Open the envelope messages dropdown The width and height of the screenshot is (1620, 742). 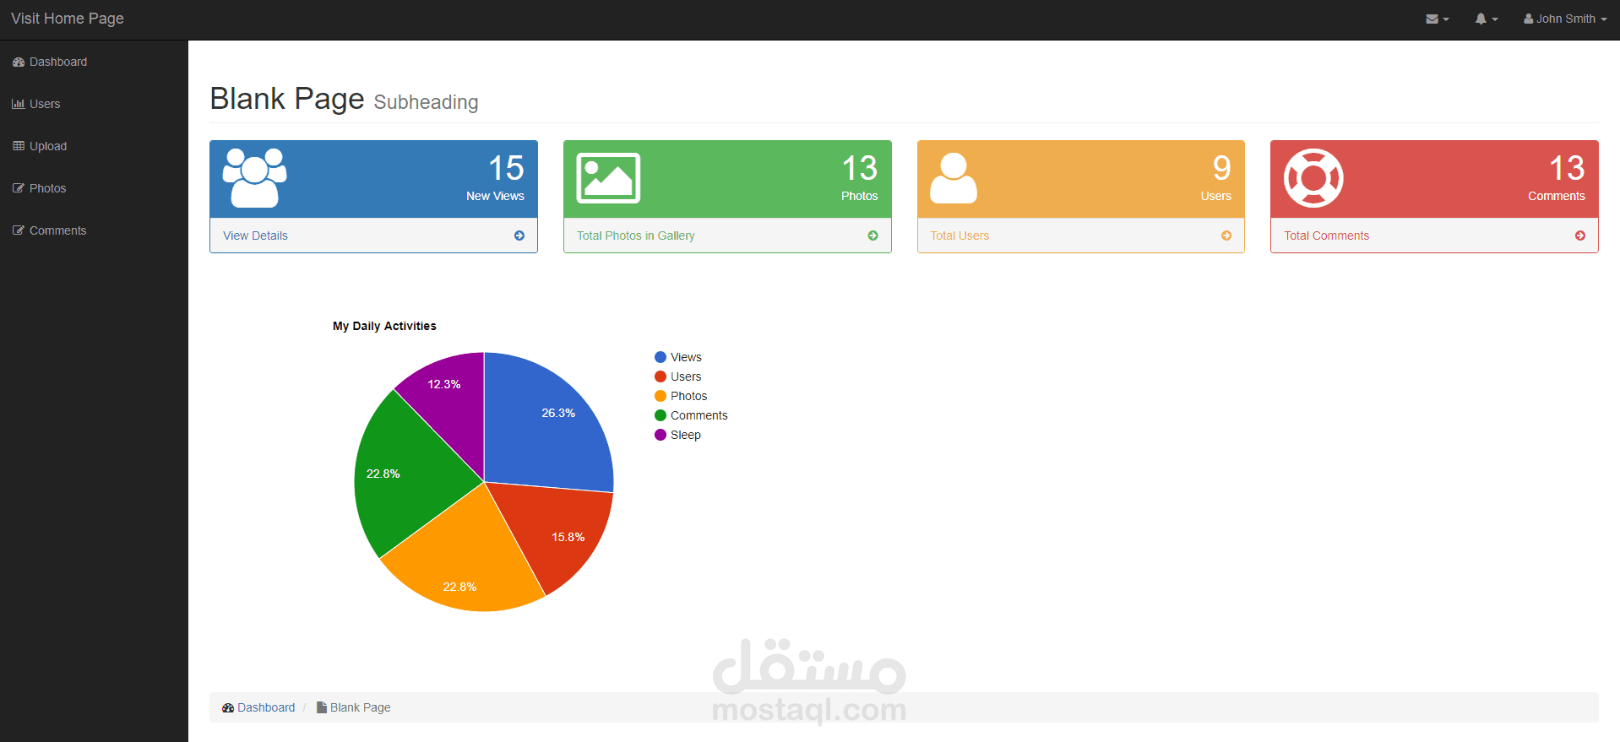(1437, 19)
